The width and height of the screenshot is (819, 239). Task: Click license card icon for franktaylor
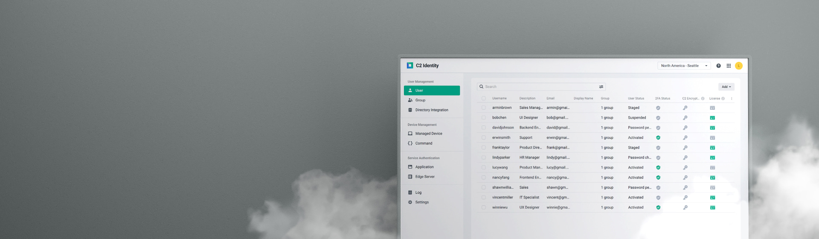coord(712,148)
